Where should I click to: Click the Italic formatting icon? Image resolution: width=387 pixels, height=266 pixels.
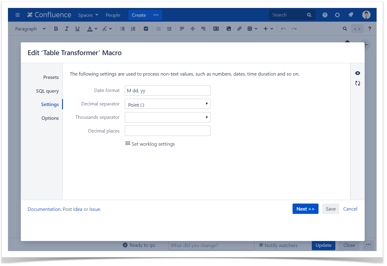coord(67,29)
